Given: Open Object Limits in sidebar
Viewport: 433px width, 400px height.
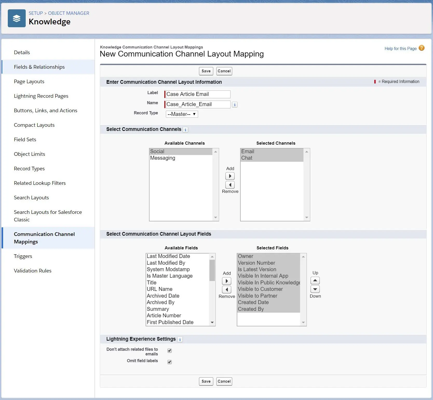Looking at the screenshot, I should click(x=48, y=154).
